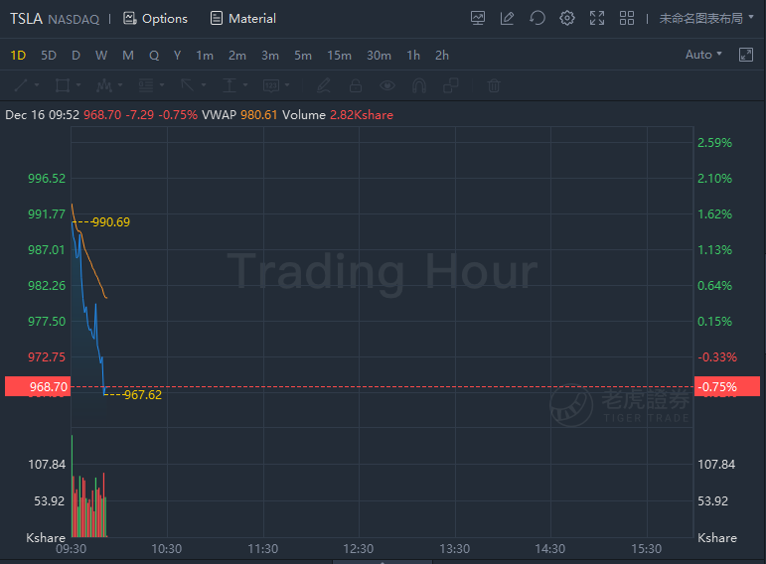Click the TSLA ticker symbol
Screen dimensions: 766x564
[x=27, y=19]
